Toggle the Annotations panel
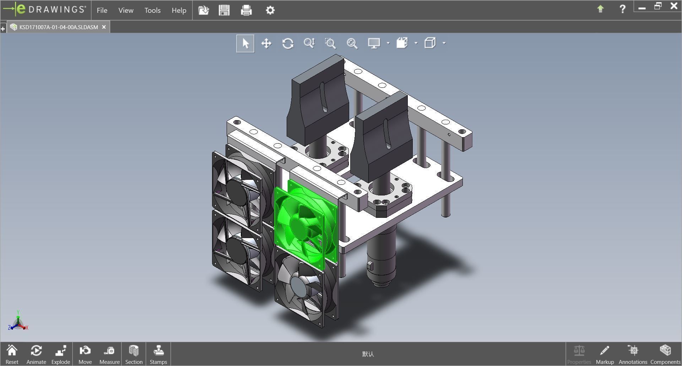Image resolution: width=682 pixels, height=366 pixels. [633, 354]
